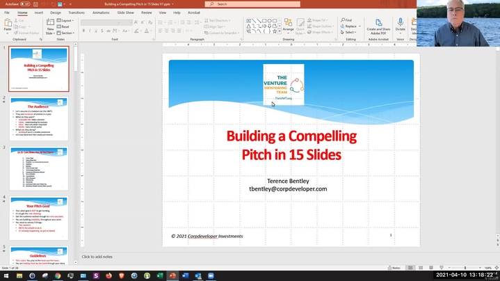Open Firefox from the taskbar
This screenshot has width=500, height=281.
pyautogui.click(x=108, y=275)
